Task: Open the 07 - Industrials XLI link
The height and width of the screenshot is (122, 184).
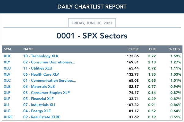Action: click(x=39, y=105)
